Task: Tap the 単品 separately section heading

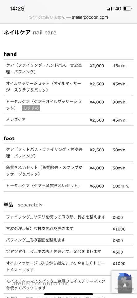Action: [x=23, y=205]
